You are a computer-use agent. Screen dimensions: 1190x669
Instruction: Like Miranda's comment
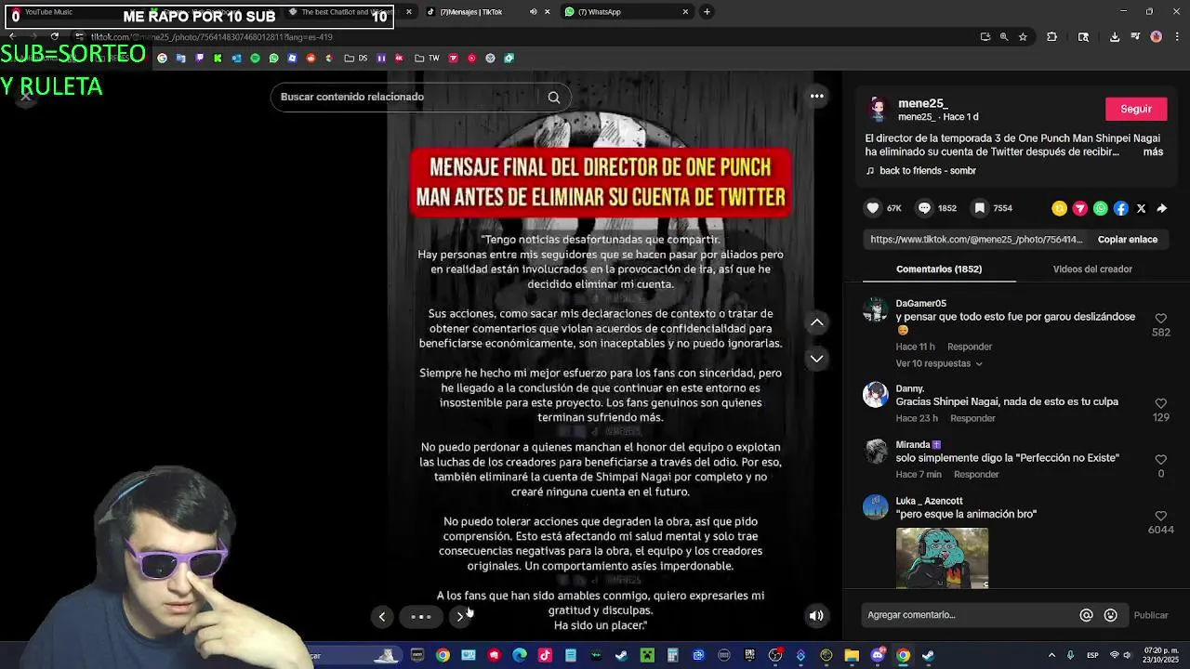coord(1160,459)
